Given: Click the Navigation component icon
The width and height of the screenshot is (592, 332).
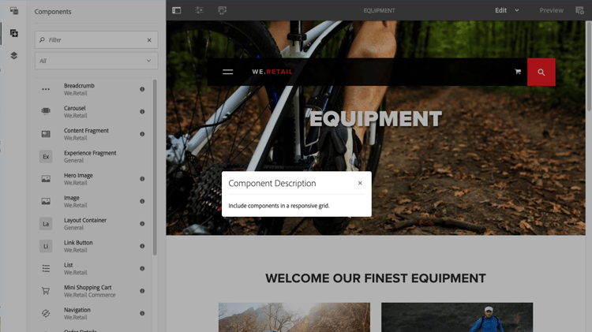Looking at the screenshot, I should pos(46,313).
